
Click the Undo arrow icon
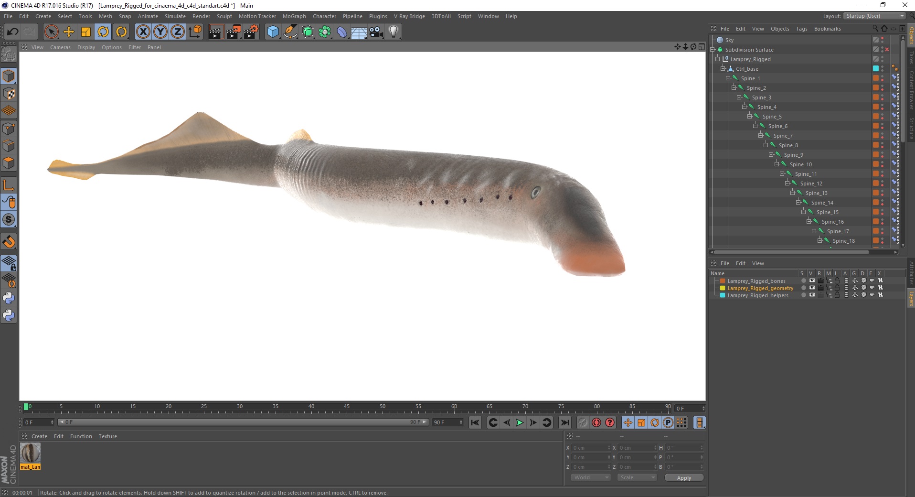pos(12,32)
